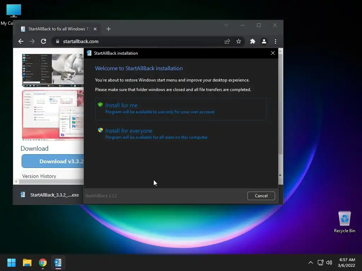Click the volume speaker icon in tray
The image size is (362, 271).
click(329, 263)
